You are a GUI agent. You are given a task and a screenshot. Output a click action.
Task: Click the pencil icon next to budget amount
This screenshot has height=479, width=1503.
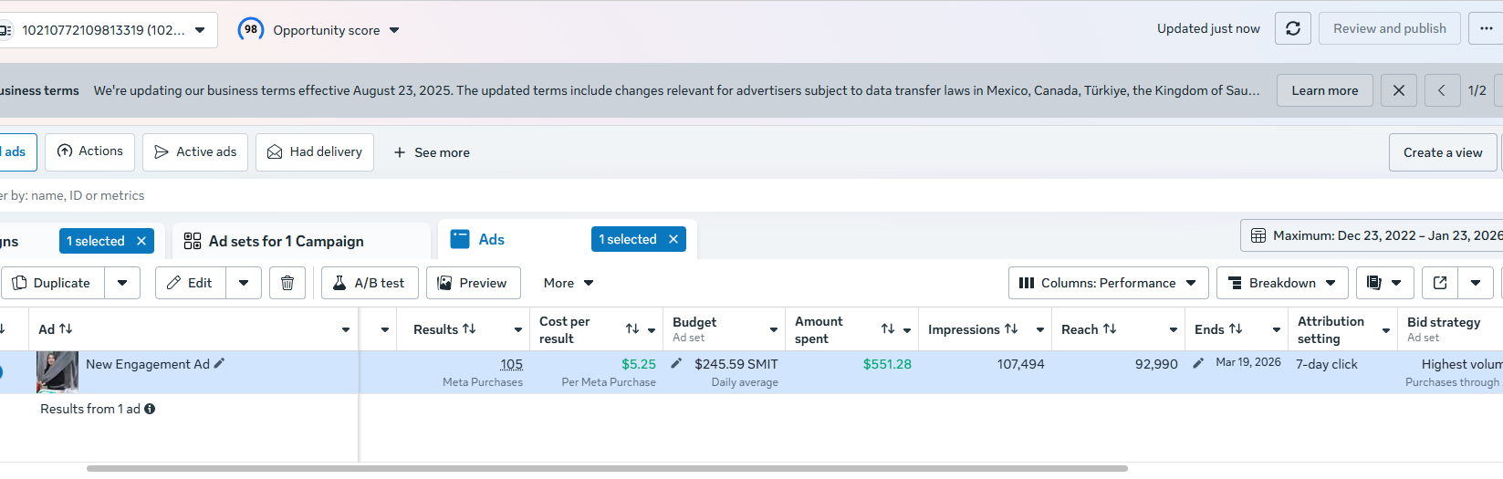point(676,363)
